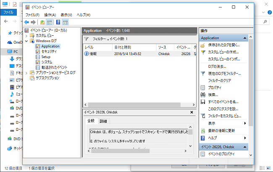273x172 pixels.
Task: Click the event description scroll-up arrow
Action: [x=190, y=127]
